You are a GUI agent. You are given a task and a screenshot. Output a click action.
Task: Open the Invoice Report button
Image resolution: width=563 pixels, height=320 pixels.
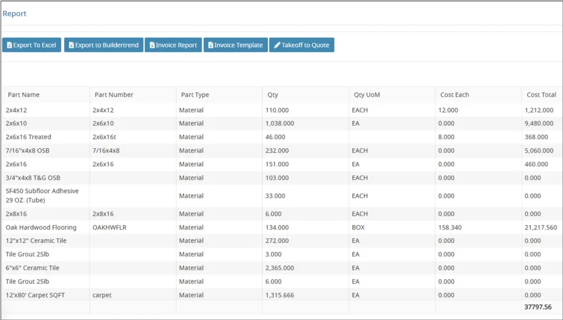click(173, 45)
